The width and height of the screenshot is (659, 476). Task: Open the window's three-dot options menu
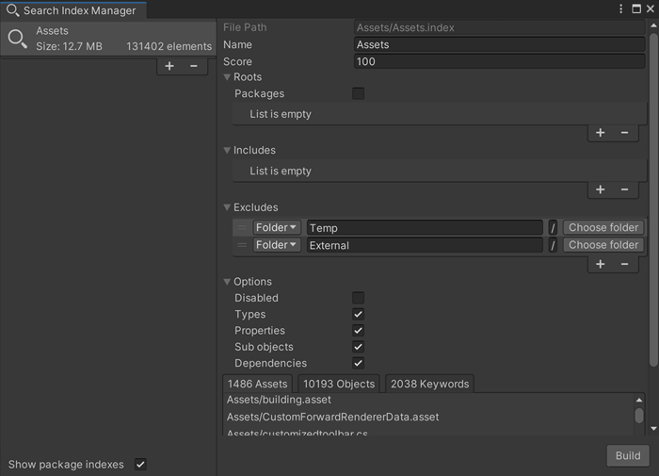(620, 8)
